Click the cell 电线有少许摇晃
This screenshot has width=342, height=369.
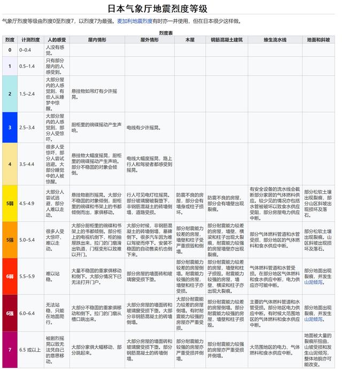150,128
